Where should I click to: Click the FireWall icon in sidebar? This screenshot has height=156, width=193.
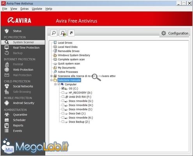click(x=7, y=64)
